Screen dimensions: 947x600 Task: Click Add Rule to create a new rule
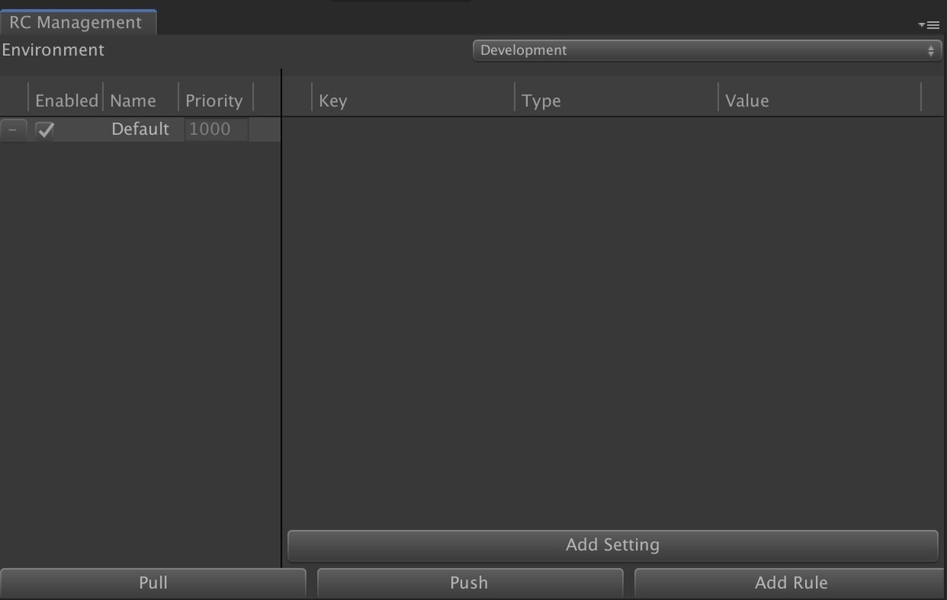pyautogui.click(x=790, y=583)
